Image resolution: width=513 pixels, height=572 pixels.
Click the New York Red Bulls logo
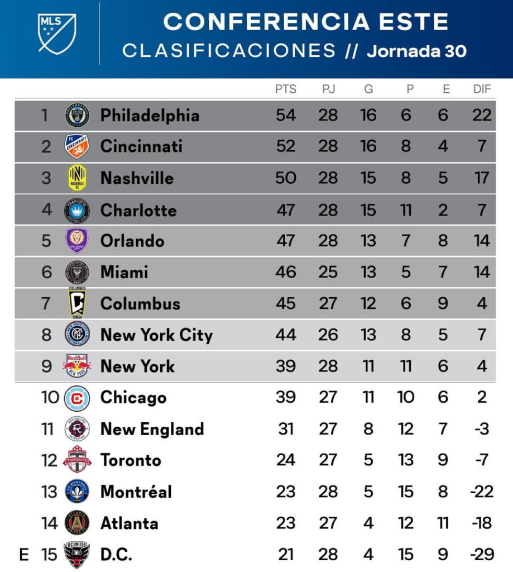click(77, 366)
